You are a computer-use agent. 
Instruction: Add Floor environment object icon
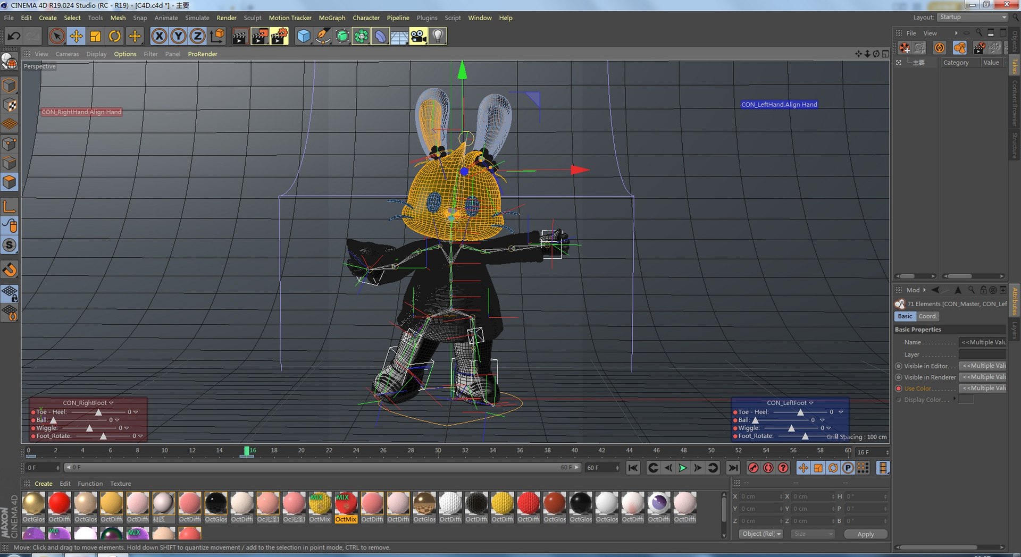(x=399, y=36)
